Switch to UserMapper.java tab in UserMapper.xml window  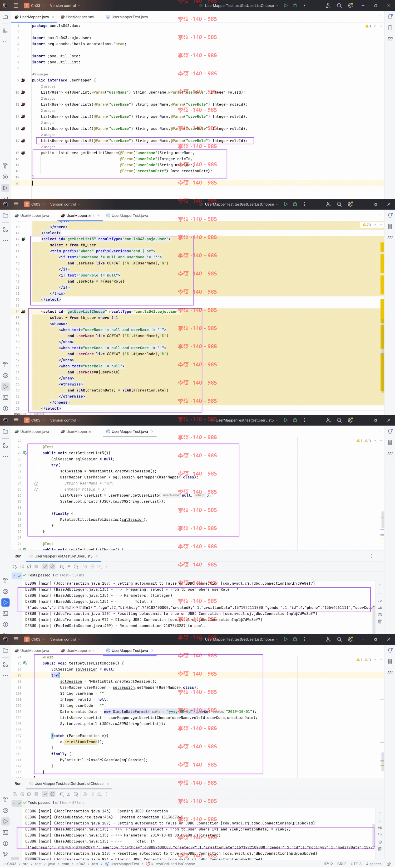pyautogui.click(x=32, y=216)
